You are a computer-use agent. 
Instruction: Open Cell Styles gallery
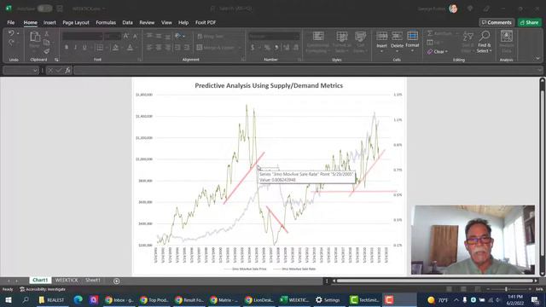coord(360,42)
